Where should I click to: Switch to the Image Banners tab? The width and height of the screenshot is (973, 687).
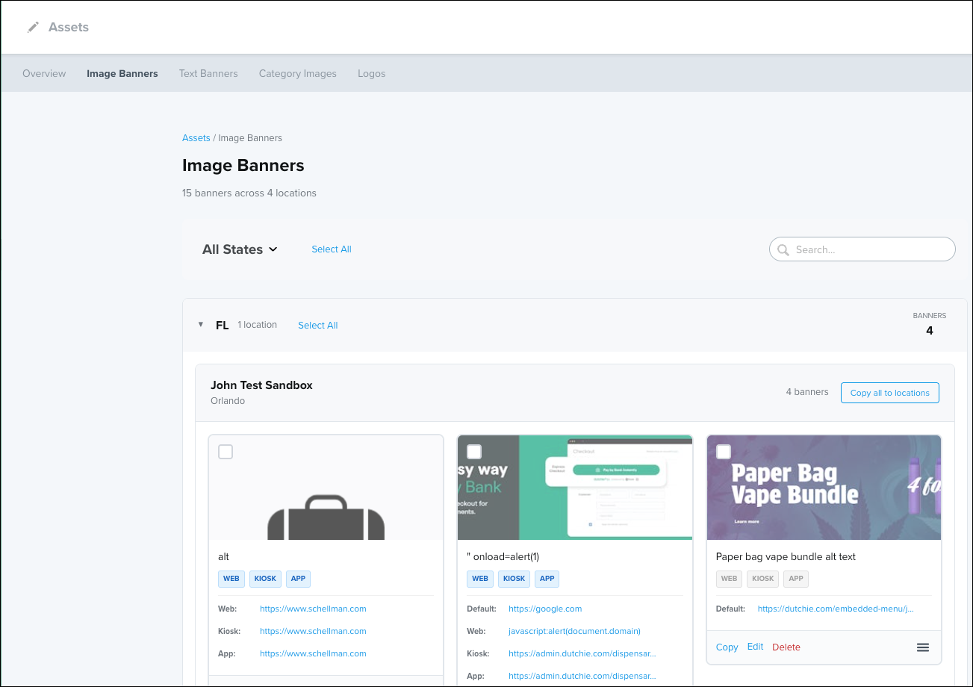pyautogui.click(x=122, y=73)
